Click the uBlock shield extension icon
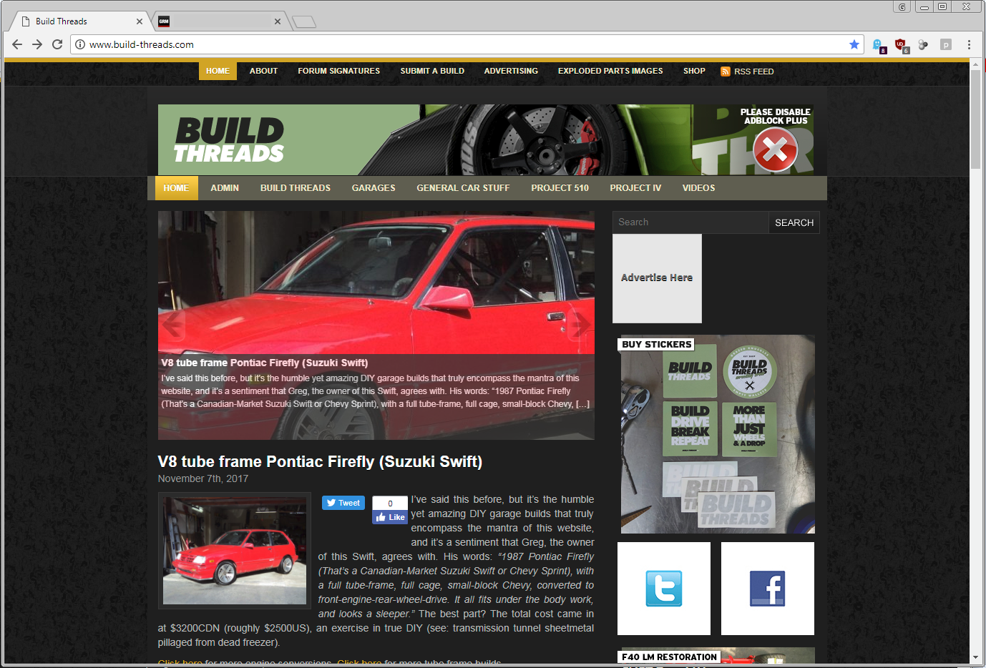986x668 pixels. (x=902, y=45)
